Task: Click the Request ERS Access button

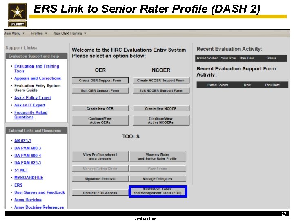Action: [100, 193]
